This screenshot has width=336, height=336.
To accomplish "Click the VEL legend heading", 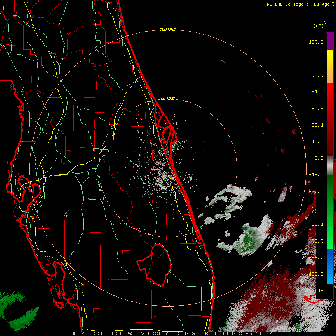I will pyautogui.click(x=328, y=22).
